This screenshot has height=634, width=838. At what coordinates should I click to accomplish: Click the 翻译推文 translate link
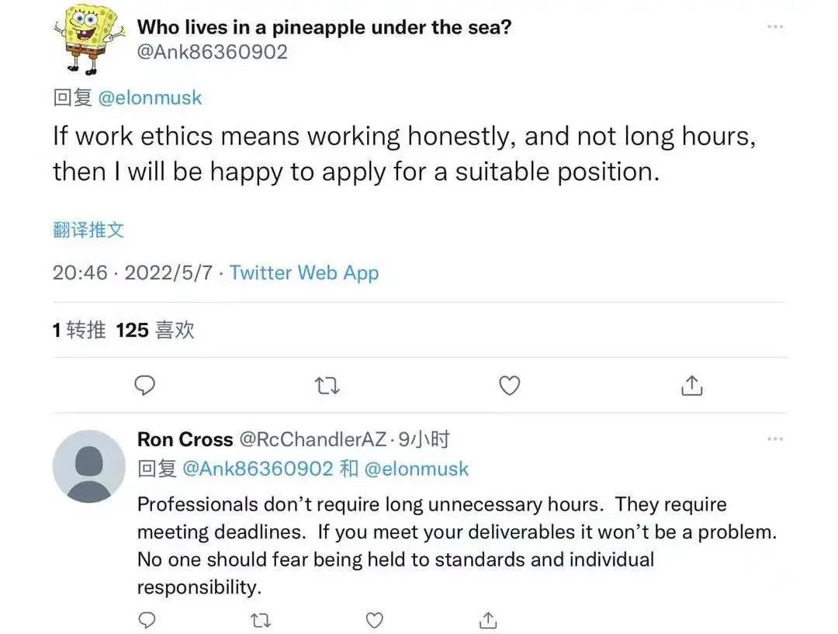coord(88,230)
